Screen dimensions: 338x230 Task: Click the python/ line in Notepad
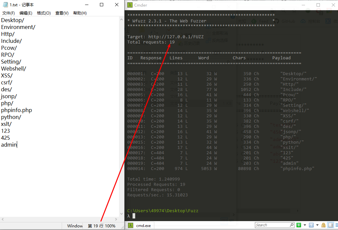pyautogui.click(x=11, y=117)
